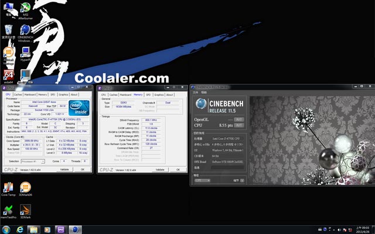Click the empty info field in CINEBENCH
Screen dimensions: 375x234
pos(227,168)
